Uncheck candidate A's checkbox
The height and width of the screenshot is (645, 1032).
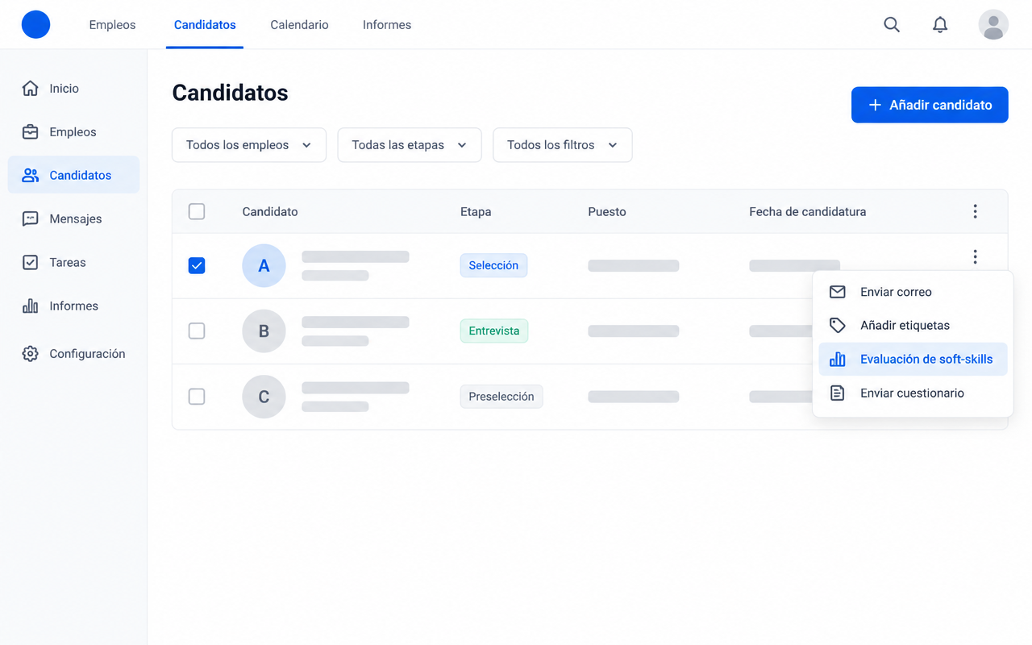197,265
